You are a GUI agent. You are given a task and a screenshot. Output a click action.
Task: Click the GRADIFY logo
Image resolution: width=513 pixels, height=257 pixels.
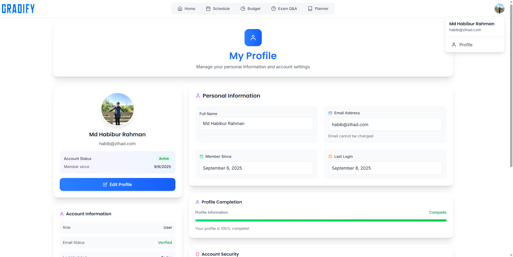18,8
